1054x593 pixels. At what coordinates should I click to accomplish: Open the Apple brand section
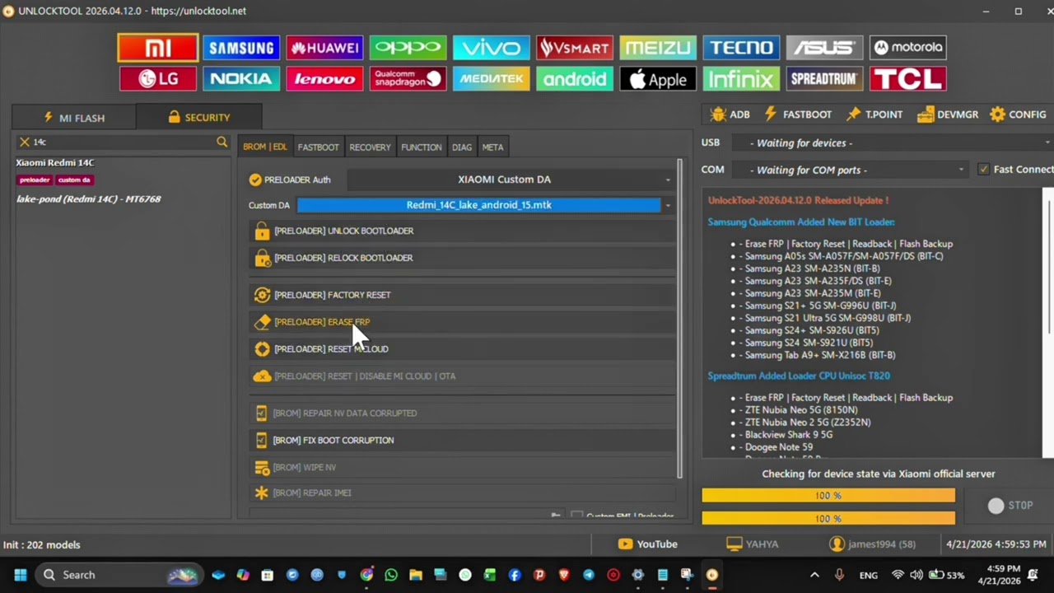click(x=657, y=79)
